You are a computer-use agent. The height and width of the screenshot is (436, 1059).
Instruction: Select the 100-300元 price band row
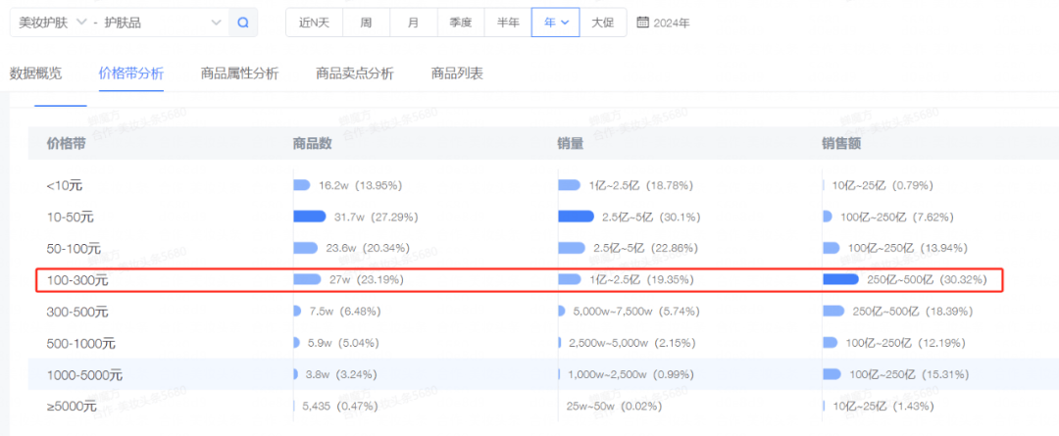pyautogui.click(x=543, y=279)
